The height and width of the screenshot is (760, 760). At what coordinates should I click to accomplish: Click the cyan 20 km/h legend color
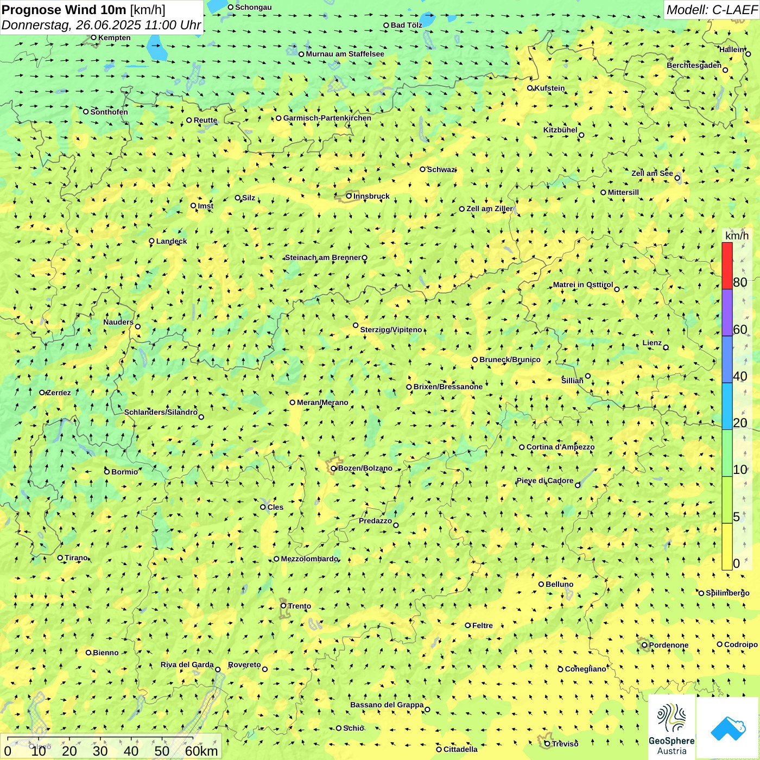pyautogui.click(x=727, y=407)
